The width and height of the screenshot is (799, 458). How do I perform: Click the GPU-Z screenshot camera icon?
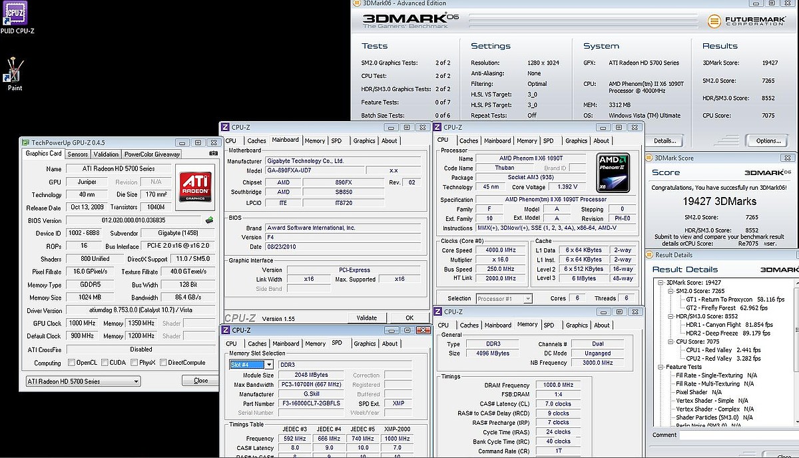(213, 153)
